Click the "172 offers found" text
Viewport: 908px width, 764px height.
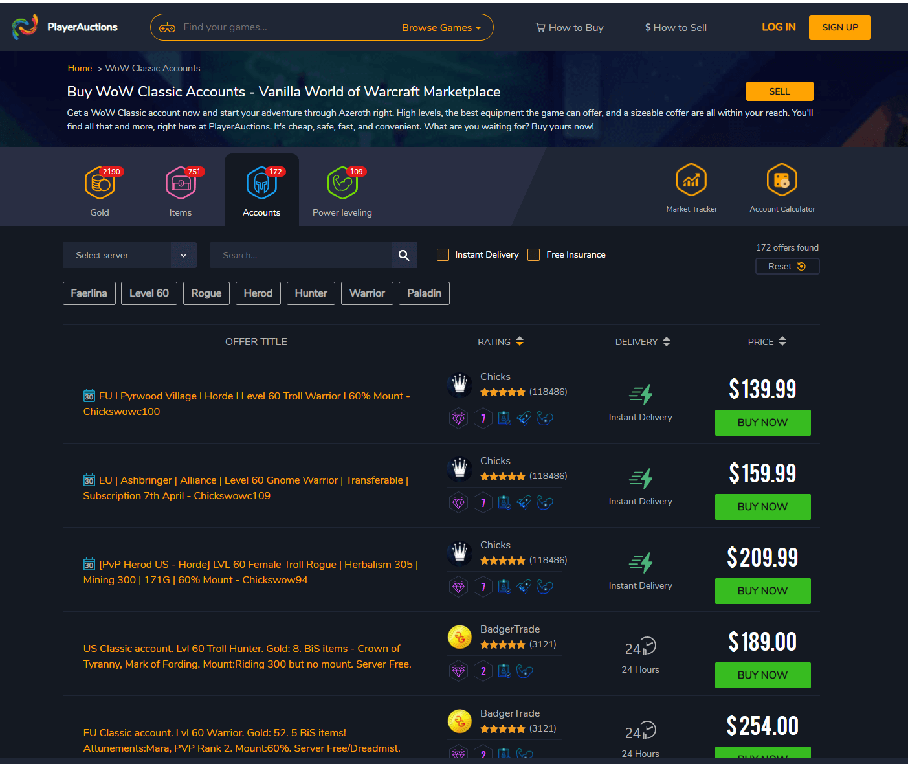click(787, 247)
